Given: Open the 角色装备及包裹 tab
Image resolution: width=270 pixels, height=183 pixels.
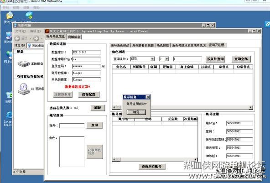Looking at the screenshot, I should point(143,45).
